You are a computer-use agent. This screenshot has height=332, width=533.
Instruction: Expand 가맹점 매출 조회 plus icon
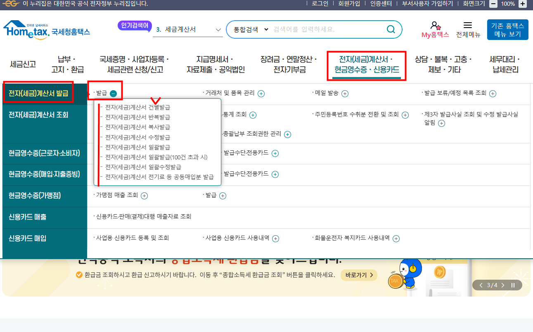pyautogui.click(x=144, y=196)
